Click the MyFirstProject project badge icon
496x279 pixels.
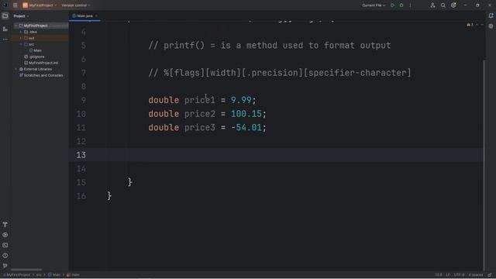tap(26, 5)
